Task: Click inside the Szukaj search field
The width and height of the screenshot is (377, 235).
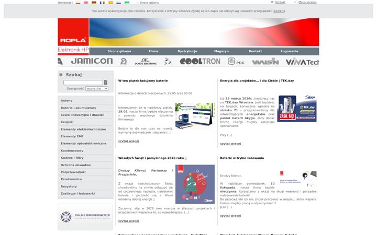Action: (83, 83)
